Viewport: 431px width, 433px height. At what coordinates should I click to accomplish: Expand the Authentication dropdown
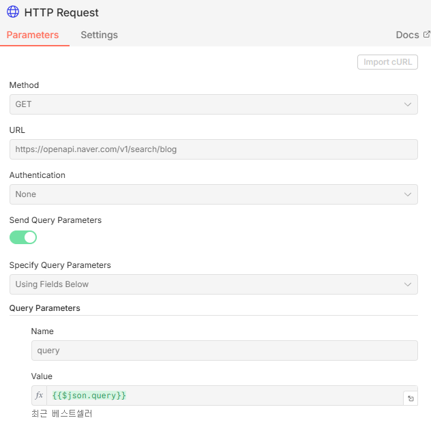tap(213, 194)
